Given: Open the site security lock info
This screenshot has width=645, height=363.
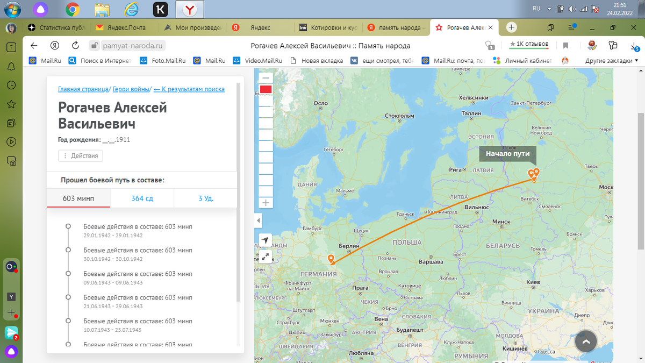Looking at the screenshot, I should pos(95,45).
